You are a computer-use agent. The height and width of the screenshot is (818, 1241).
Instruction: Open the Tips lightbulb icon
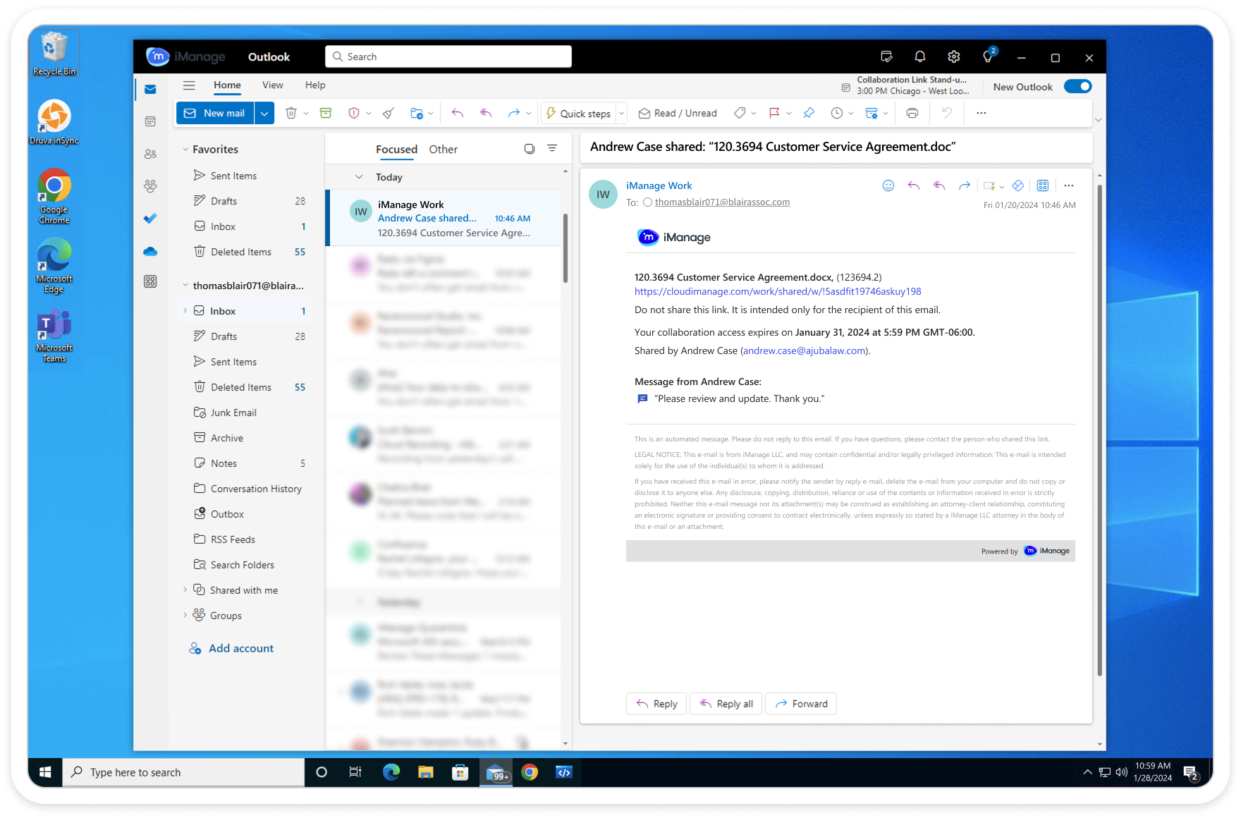point(988,56)
